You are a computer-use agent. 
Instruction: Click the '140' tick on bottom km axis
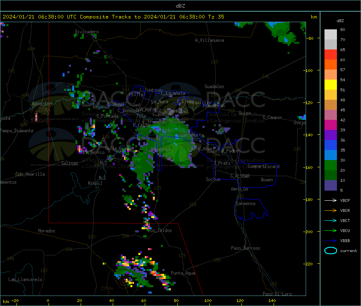pos(272,300)
